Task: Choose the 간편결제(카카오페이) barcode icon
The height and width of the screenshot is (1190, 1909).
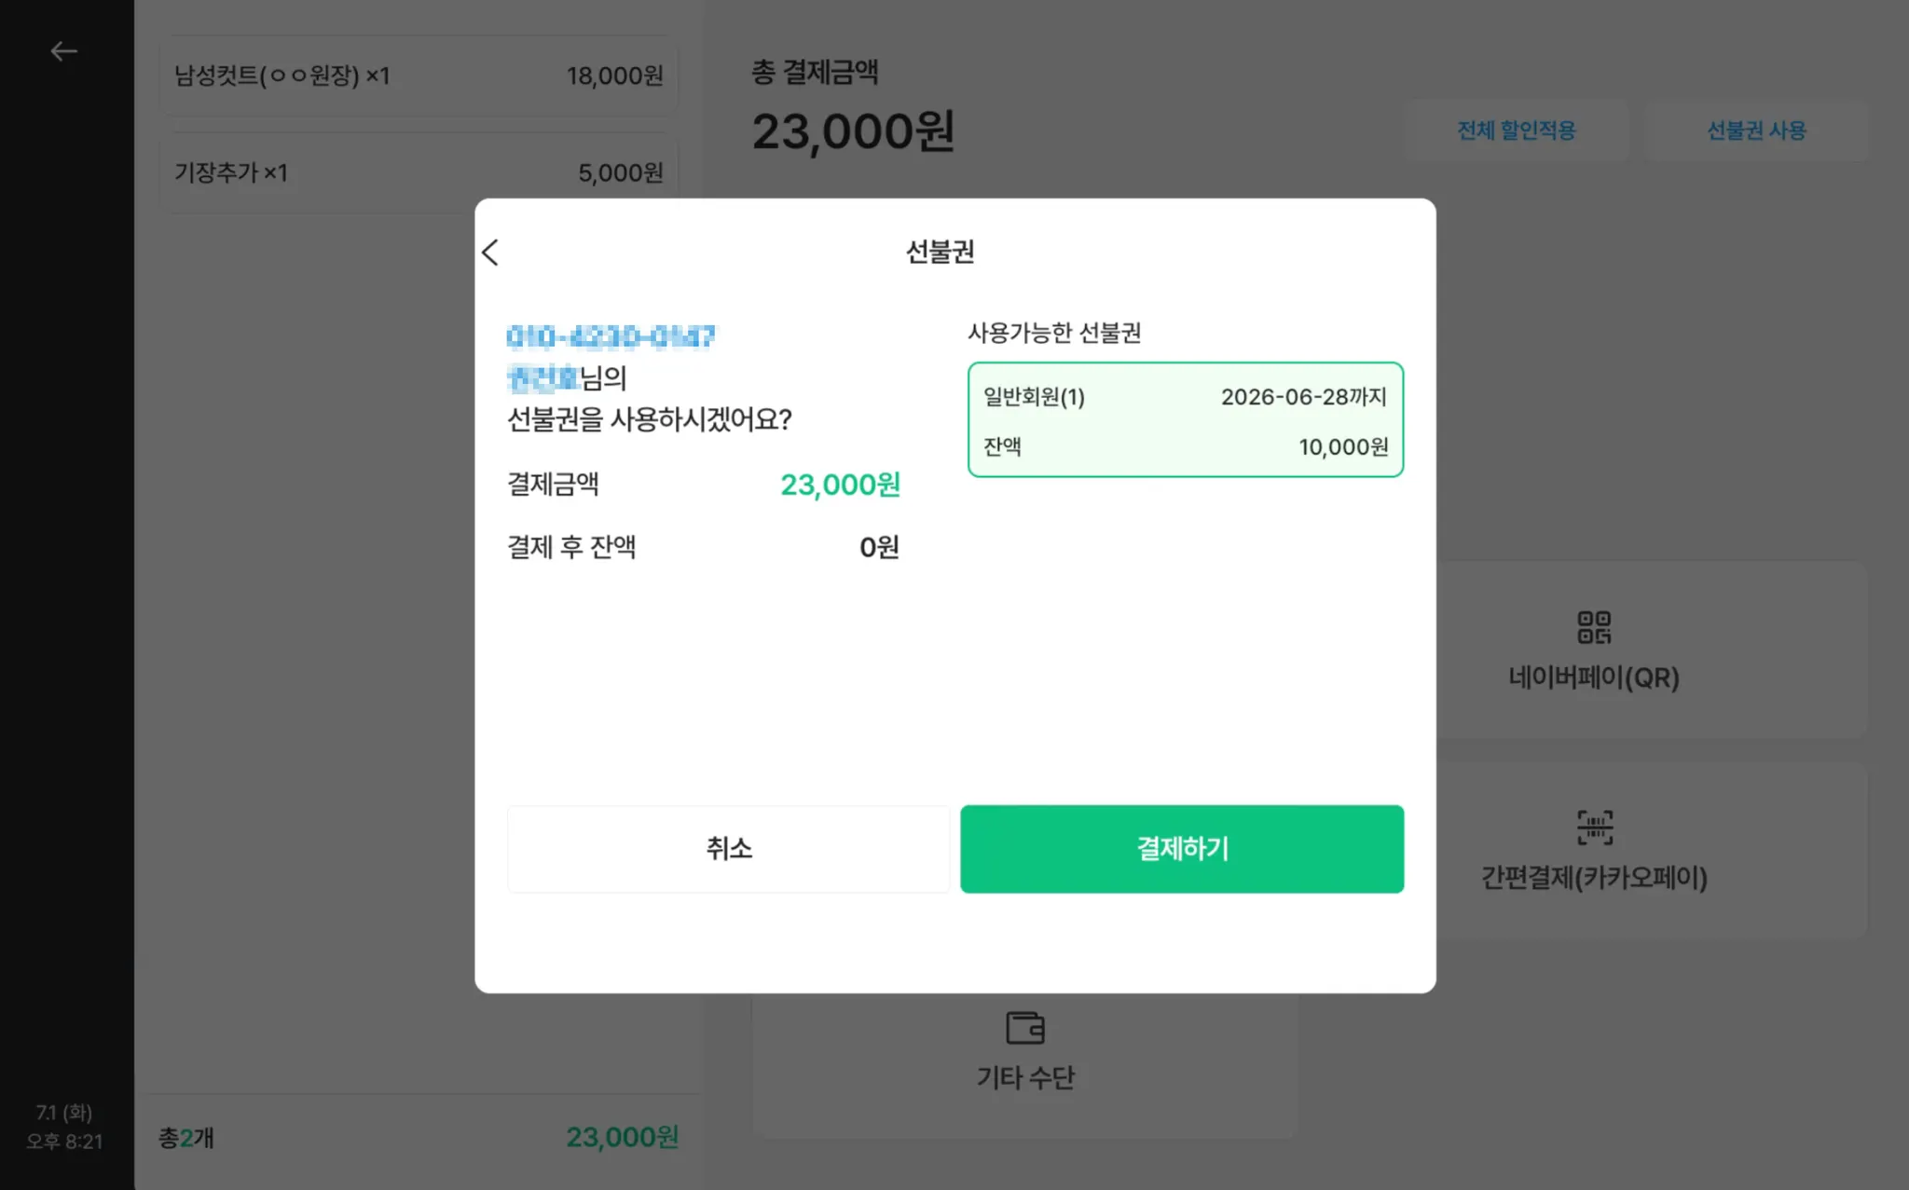Action: point(1594,828)
